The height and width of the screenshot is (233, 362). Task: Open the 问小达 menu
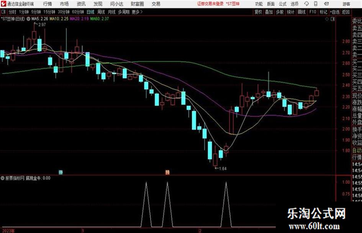116,4
